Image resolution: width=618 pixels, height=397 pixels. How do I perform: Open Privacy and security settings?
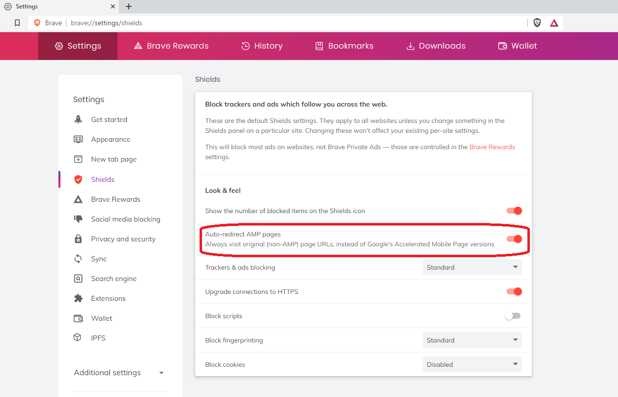(x=123, y=239)
